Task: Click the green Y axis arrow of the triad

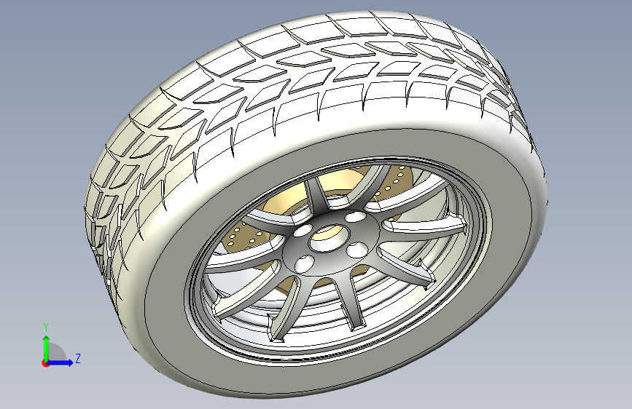Action: click(47, 349)
